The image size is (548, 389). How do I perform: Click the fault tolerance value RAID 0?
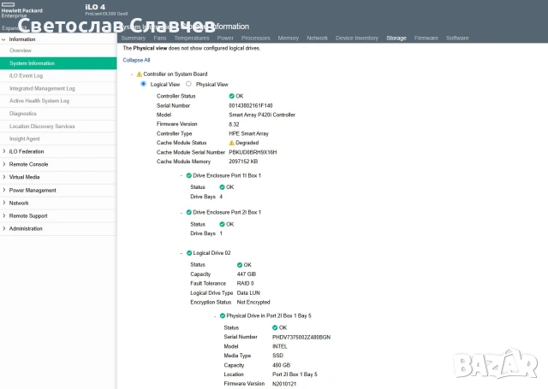[246, 283]
